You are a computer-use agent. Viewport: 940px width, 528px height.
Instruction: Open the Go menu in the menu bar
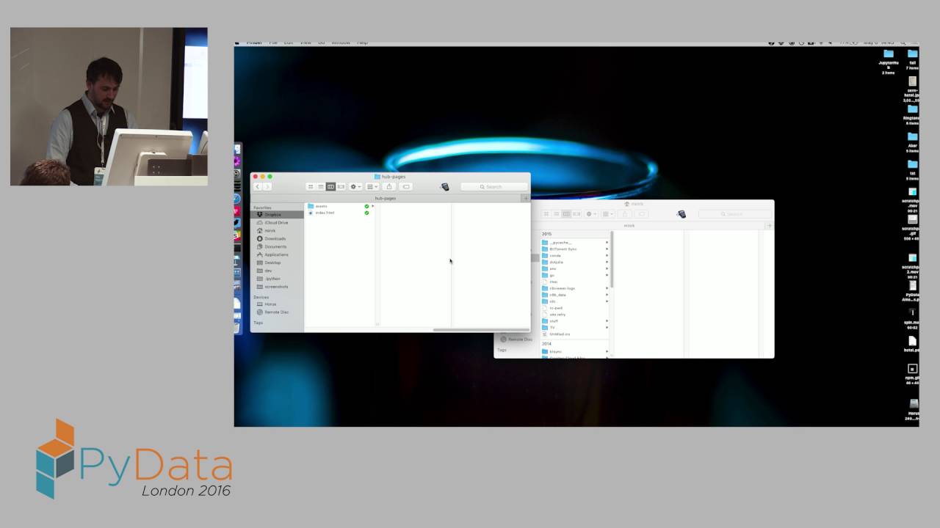(x=321, y=43)
